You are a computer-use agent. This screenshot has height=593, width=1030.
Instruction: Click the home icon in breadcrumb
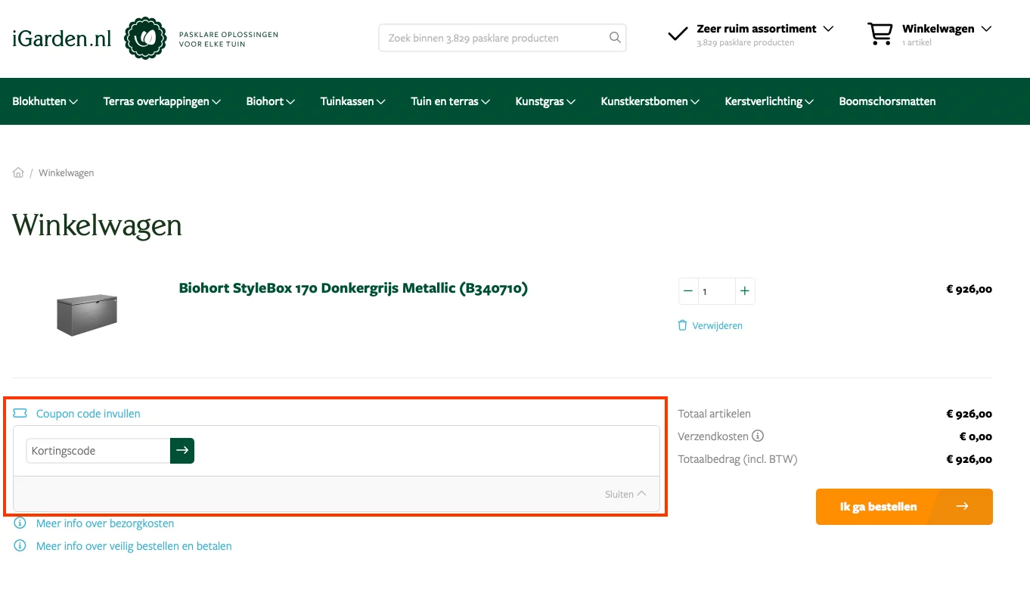tap(18, 173)
